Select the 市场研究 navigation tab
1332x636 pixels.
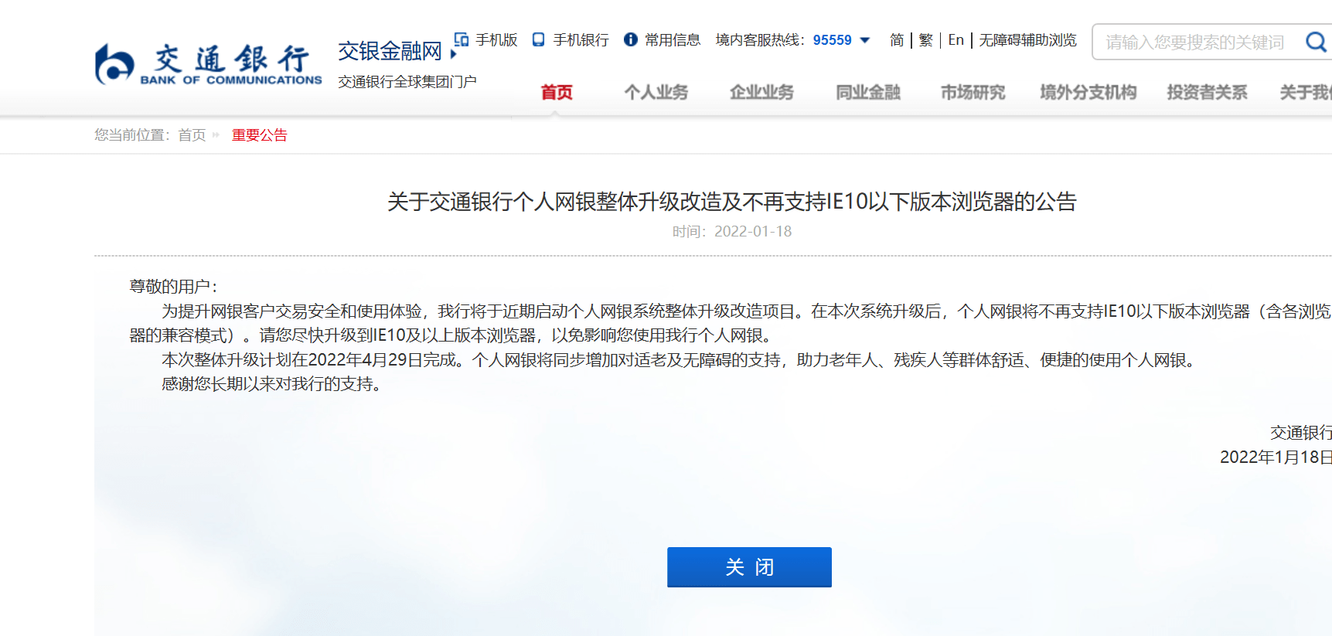(x=973, y=93)
